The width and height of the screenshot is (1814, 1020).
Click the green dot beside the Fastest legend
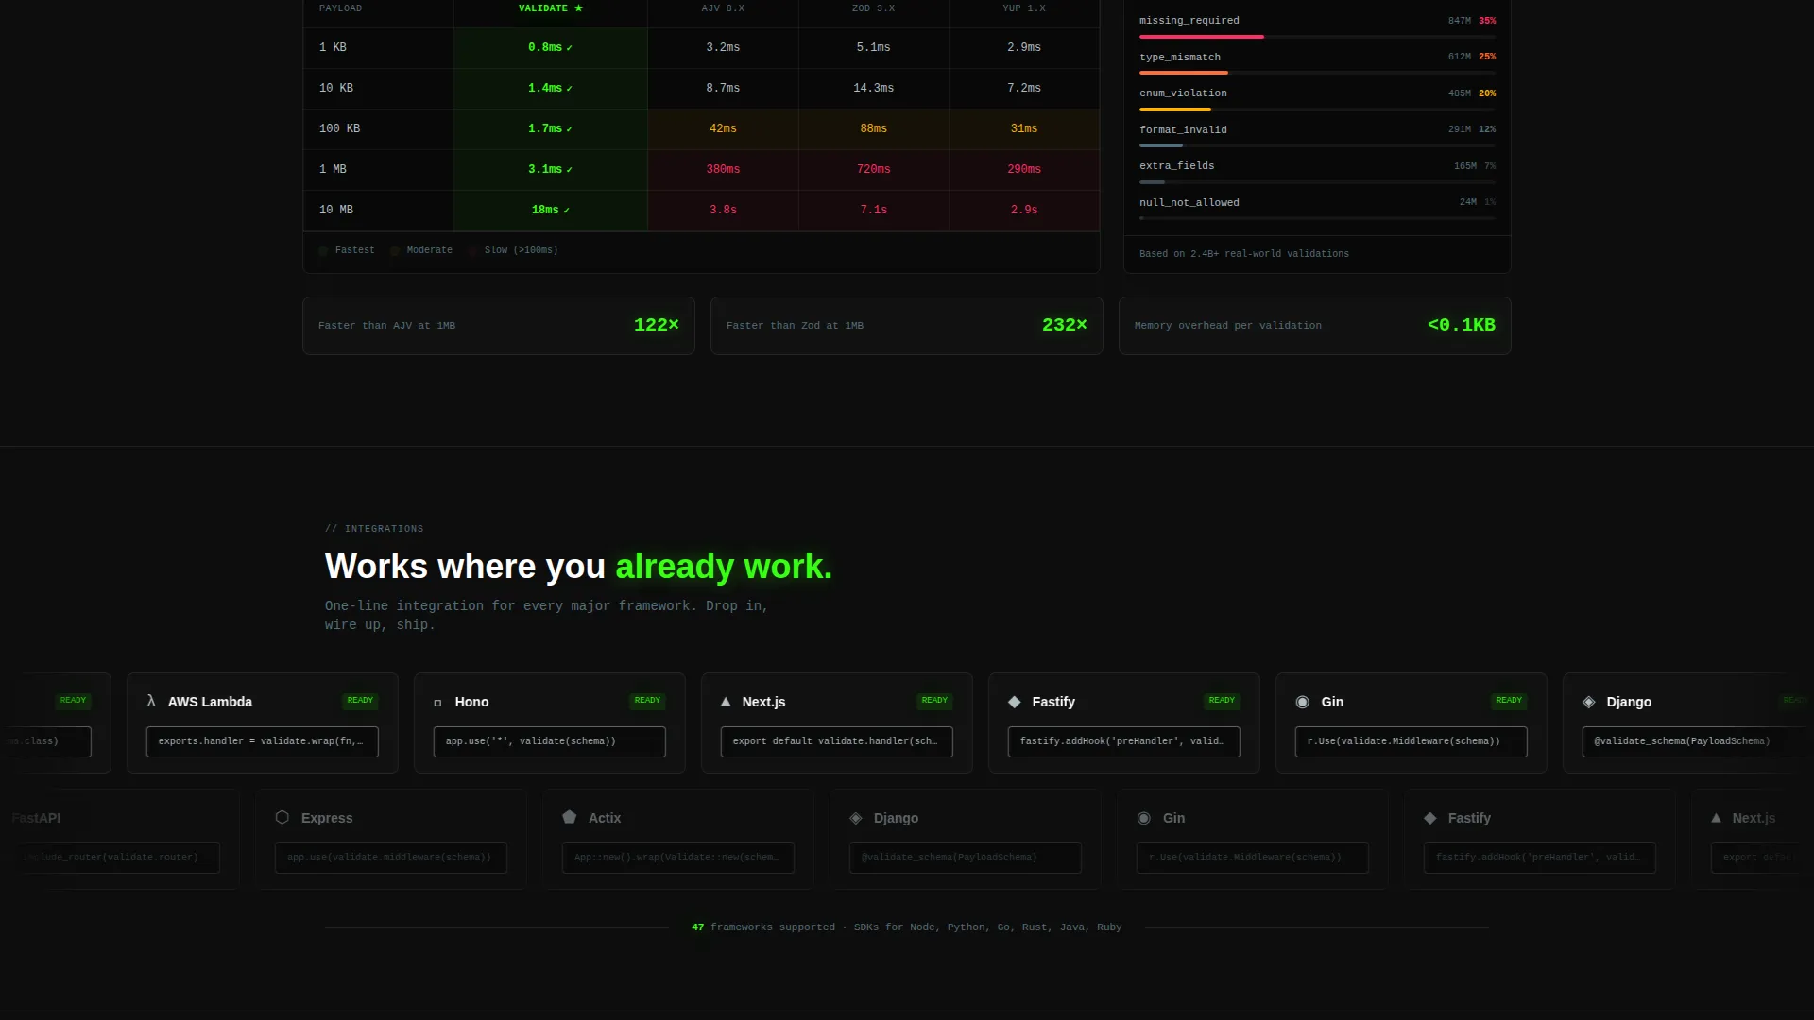(323, 251)
